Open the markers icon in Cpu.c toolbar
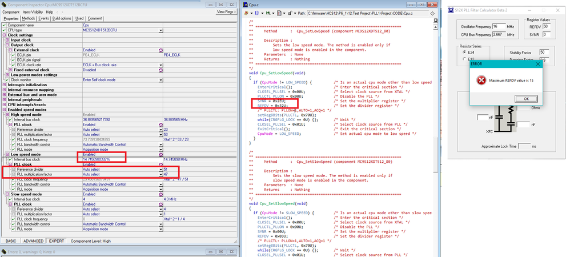Image resolution: width=570 pixels, height=257 pixels. pyautogui.click(x=267, y=13)
